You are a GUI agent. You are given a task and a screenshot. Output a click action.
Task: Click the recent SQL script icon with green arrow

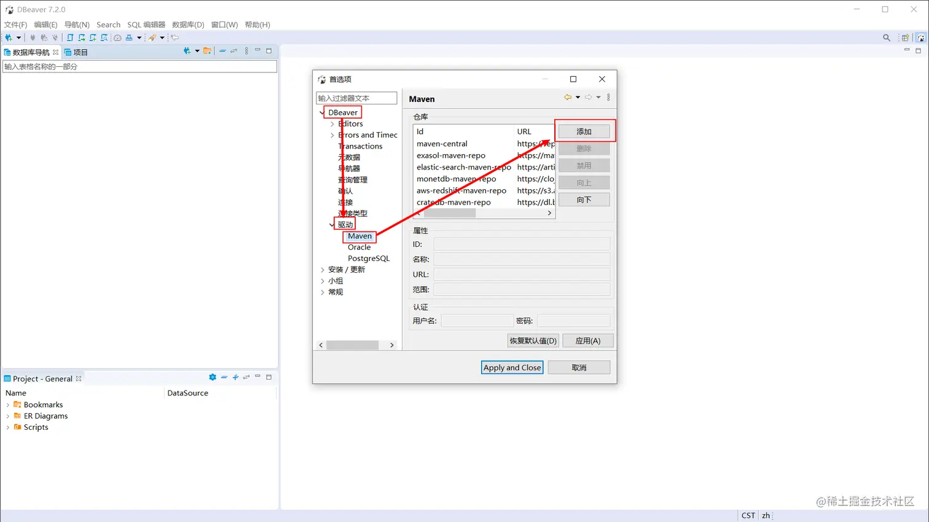pos(82,37)
